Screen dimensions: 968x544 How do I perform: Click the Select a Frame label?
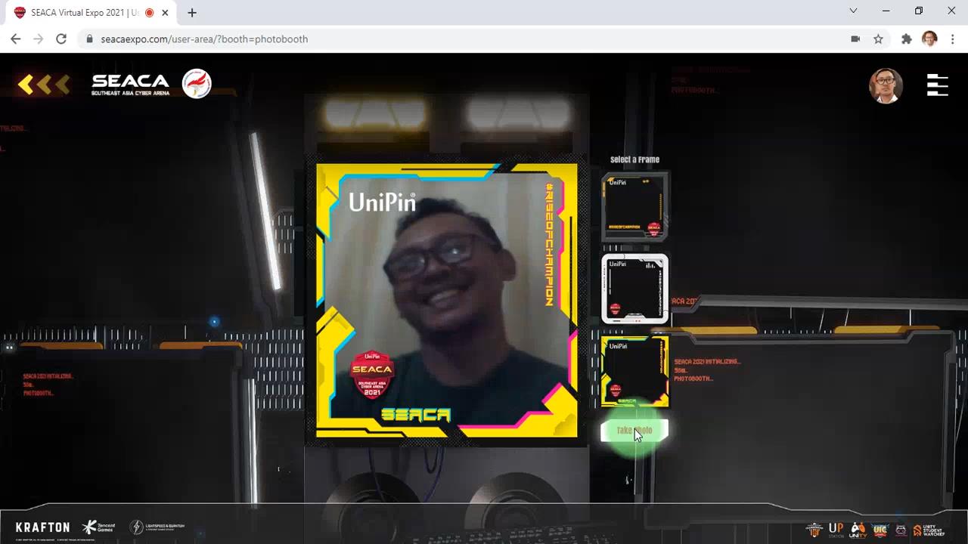click(634, 159)
